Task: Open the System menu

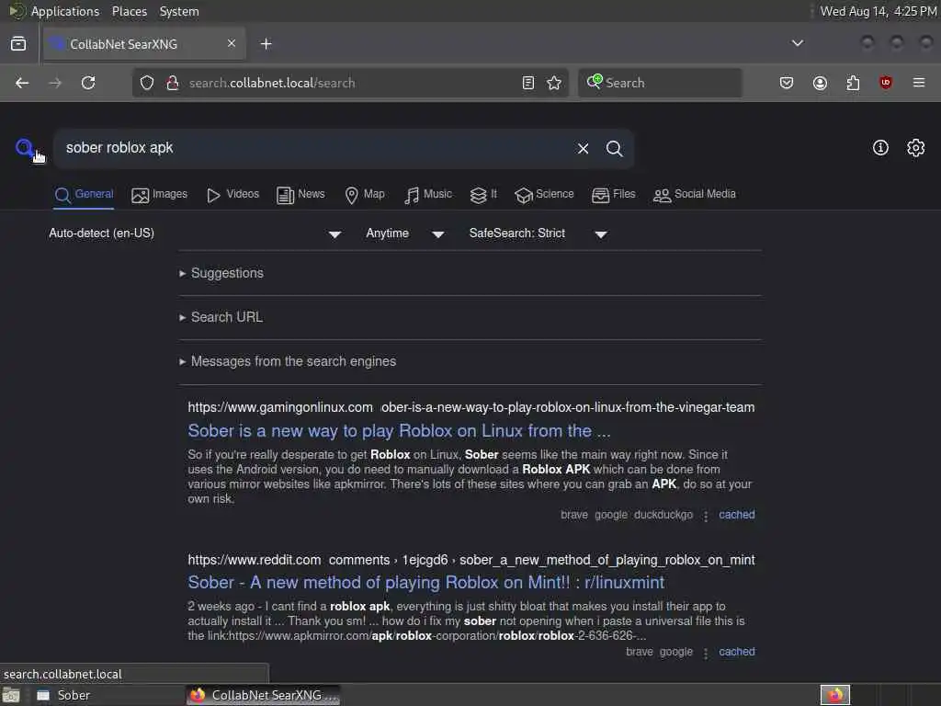Action: click(179, 11)
